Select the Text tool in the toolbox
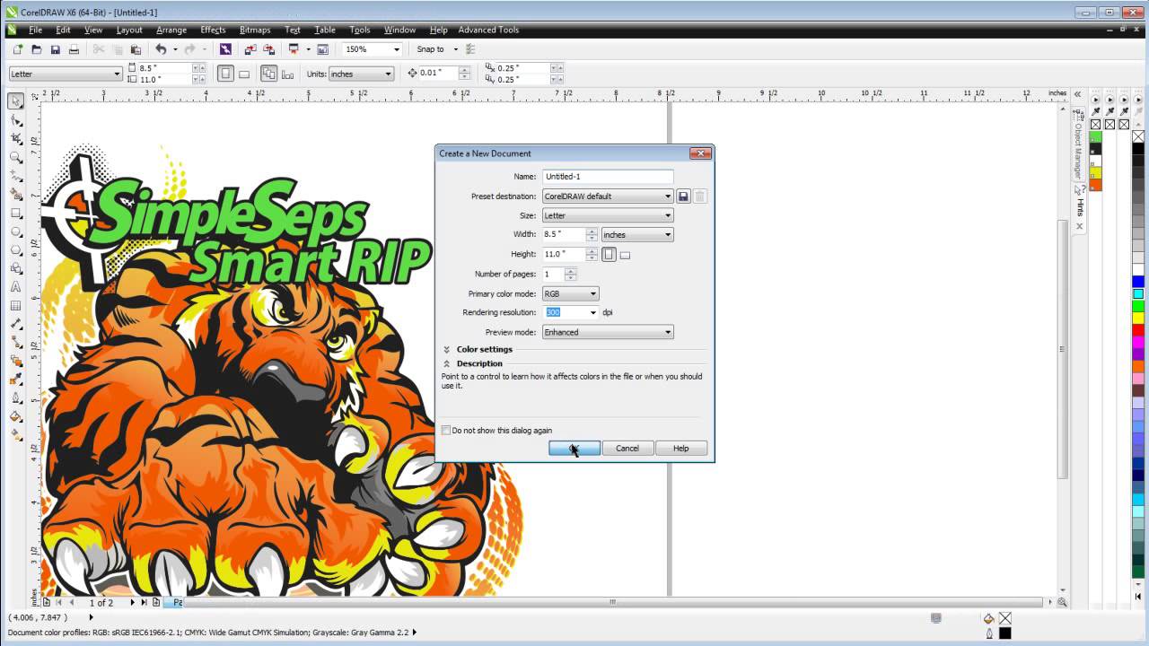This screenshot has width=1149, height=646. [16, 287]
